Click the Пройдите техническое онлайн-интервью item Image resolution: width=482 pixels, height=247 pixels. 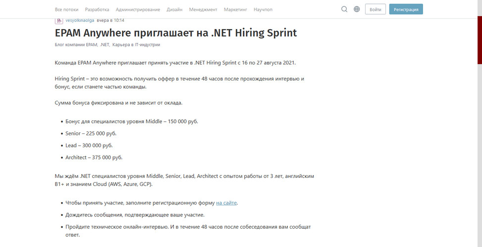[188, 231]
